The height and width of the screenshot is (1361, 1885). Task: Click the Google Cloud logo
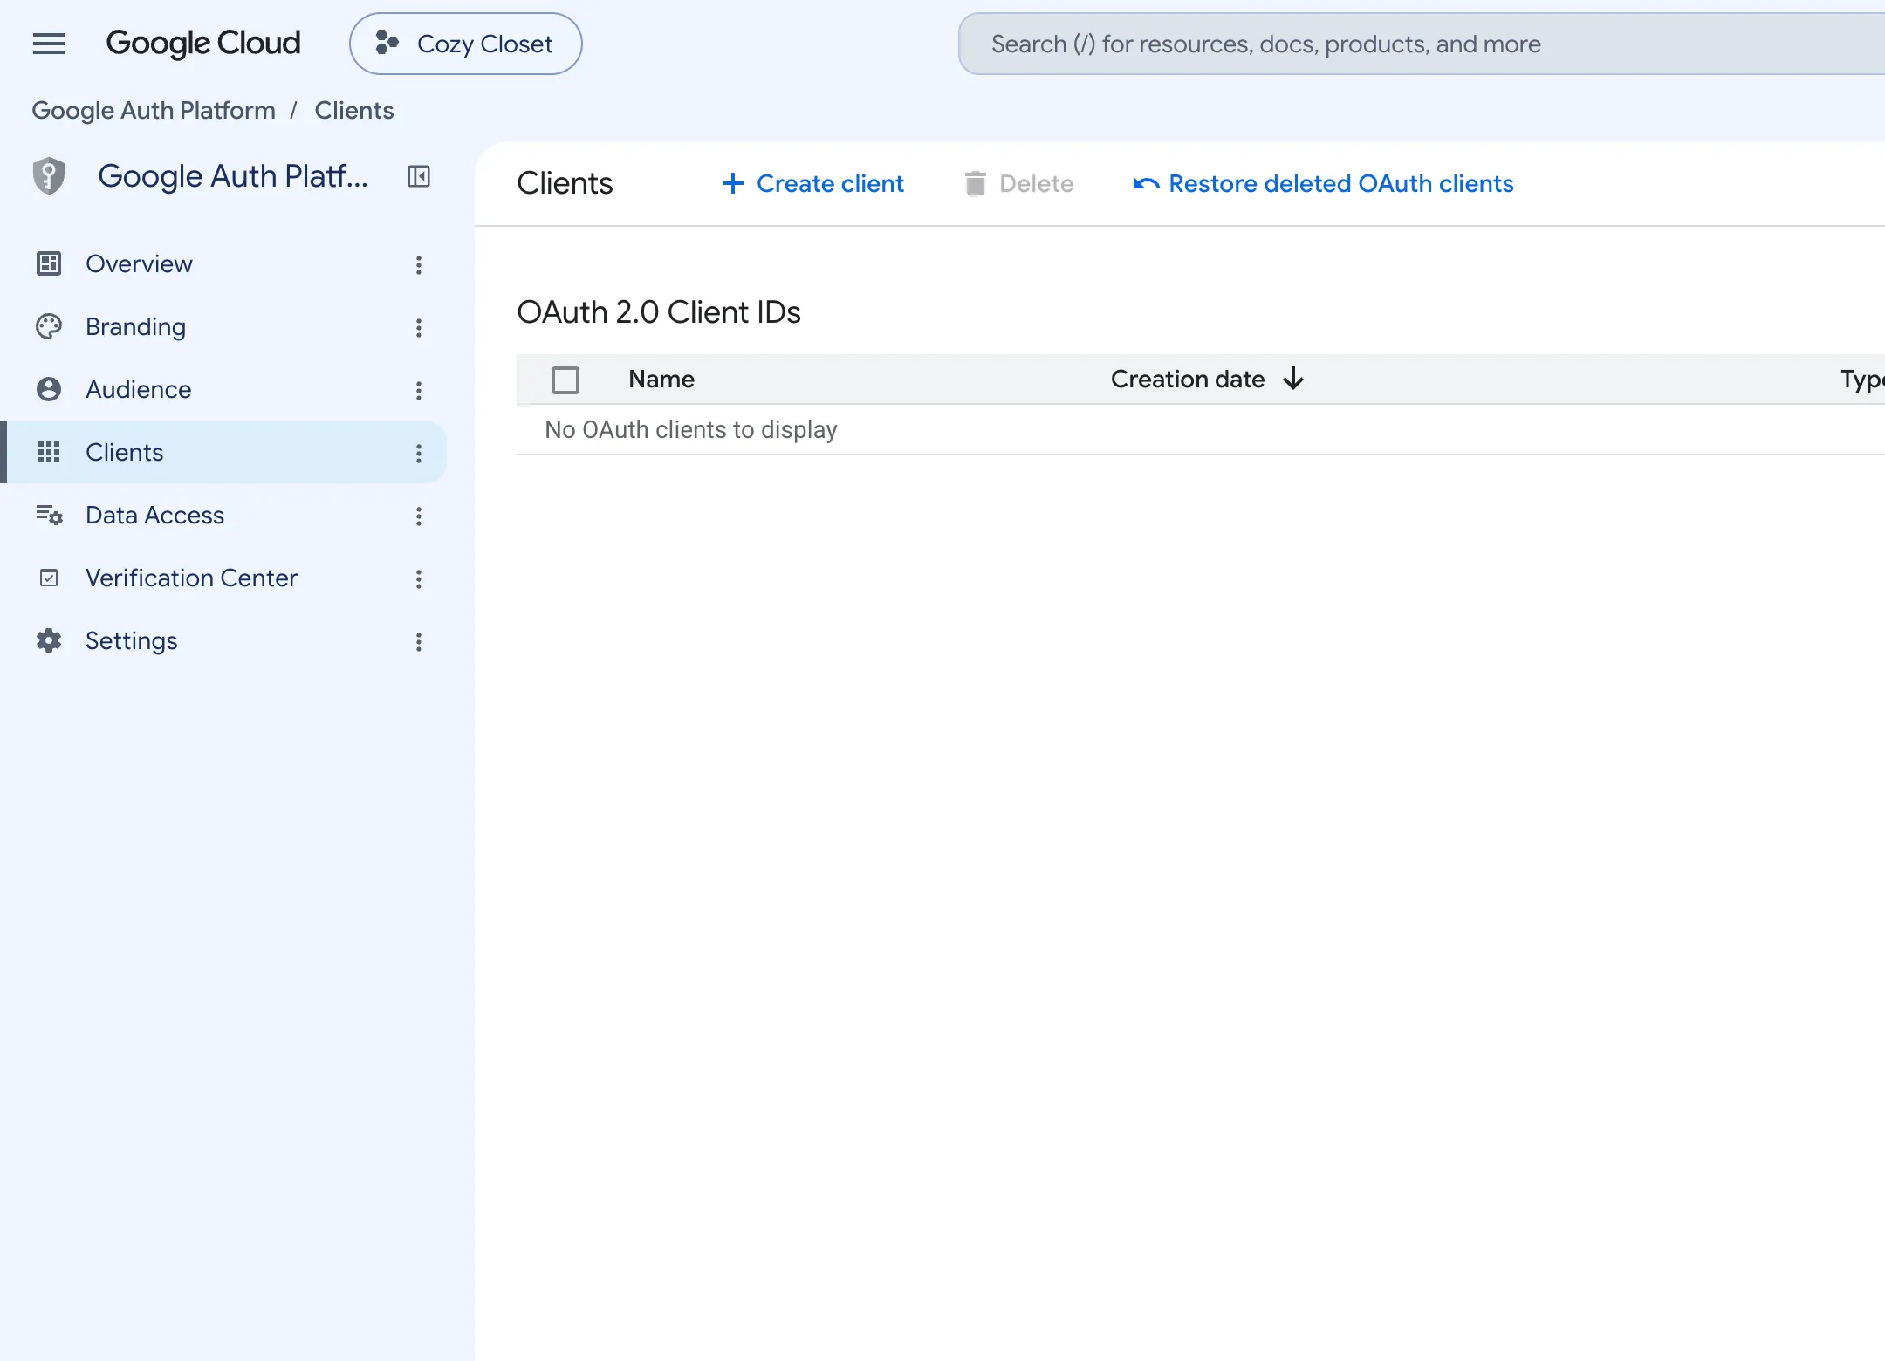(x=203, y=44)
